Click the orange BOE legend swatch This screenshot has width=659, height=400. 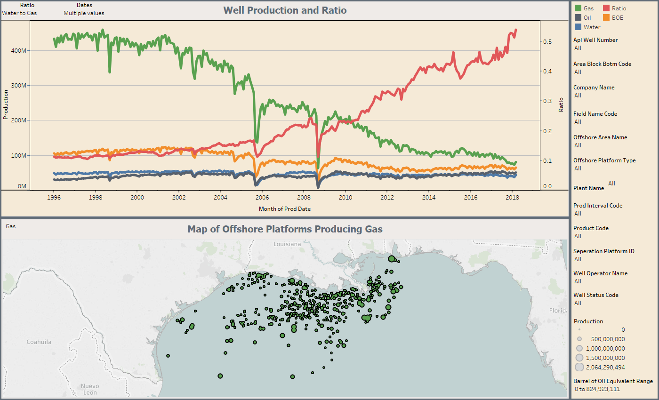point(607,17)
